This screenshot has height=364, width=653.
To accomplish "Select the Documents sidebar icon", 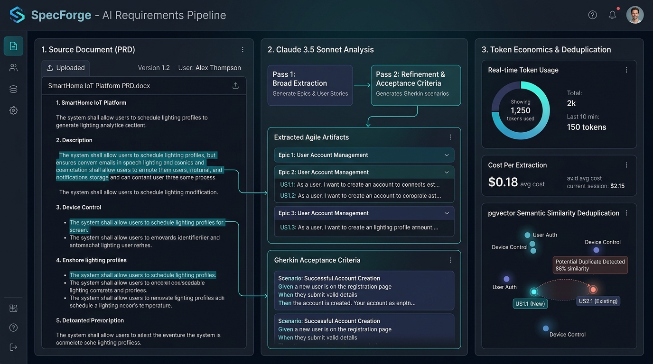I will click(13, 46).
